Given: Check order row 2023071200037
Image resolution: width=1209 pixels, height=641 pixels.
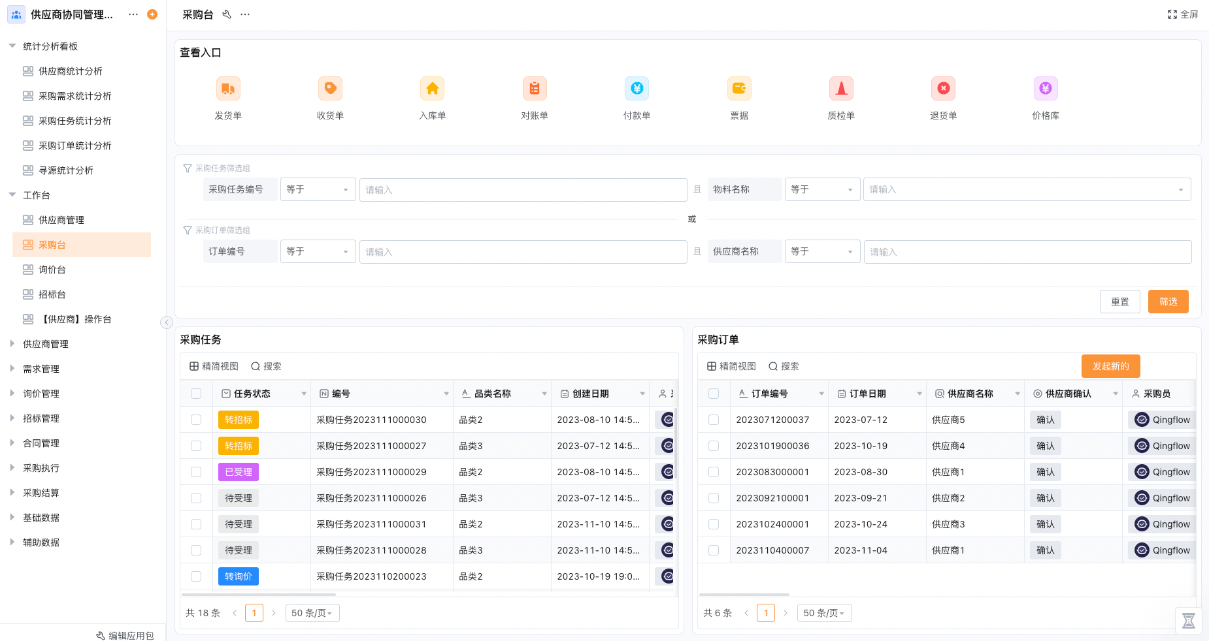Looking at the screenshot, I should coord(714,420).
